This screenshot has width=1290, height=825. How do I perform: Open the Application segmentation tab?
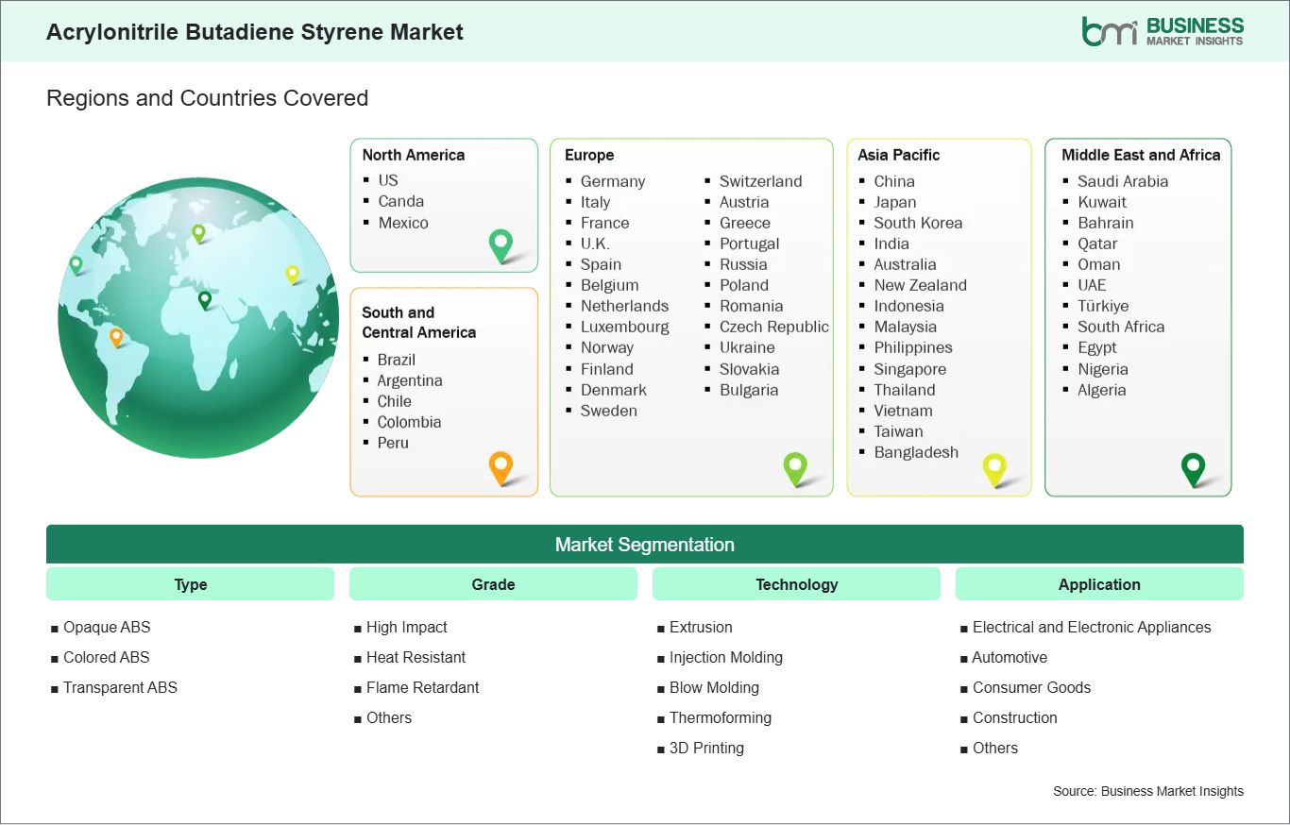pos(1099,583)
